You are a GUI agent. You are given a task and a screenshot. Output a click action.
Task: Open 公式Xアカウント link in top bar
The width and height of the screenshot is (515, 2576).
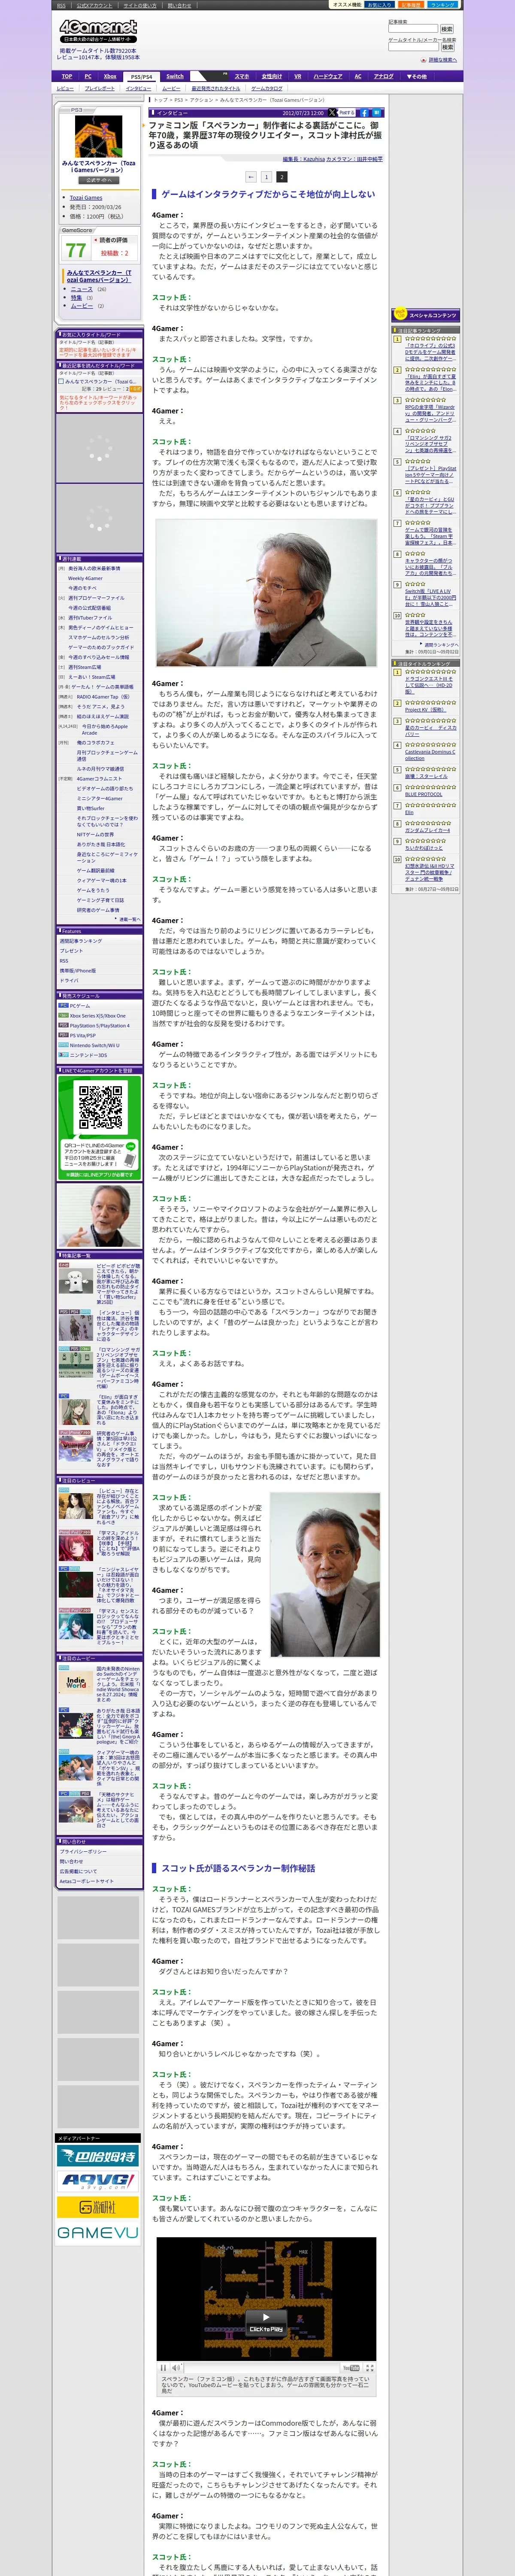point(95,5)
